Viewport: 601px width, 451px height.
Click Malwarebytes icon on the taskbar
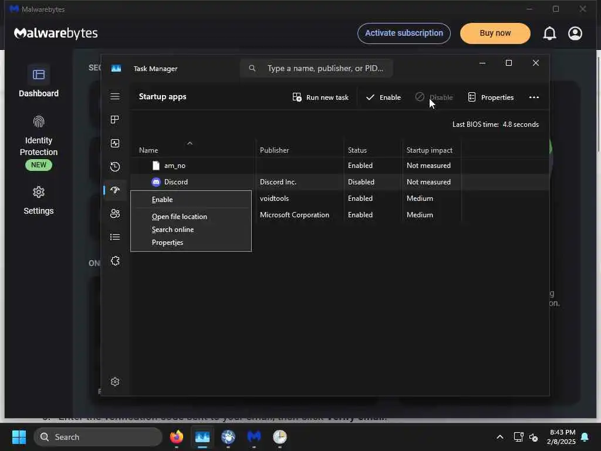click(x=254, y=436)
